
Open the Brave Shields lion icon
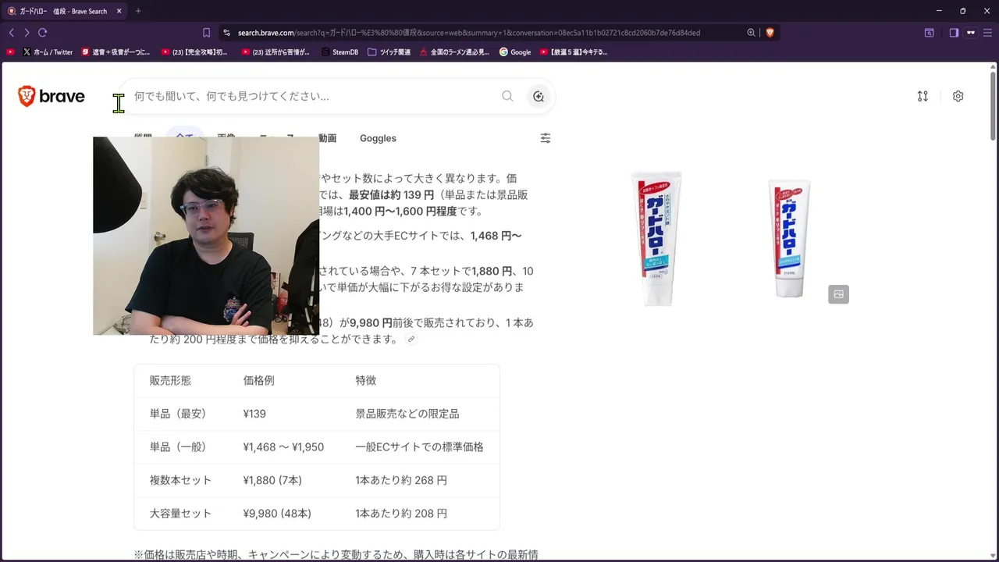(x=770, y=33)
